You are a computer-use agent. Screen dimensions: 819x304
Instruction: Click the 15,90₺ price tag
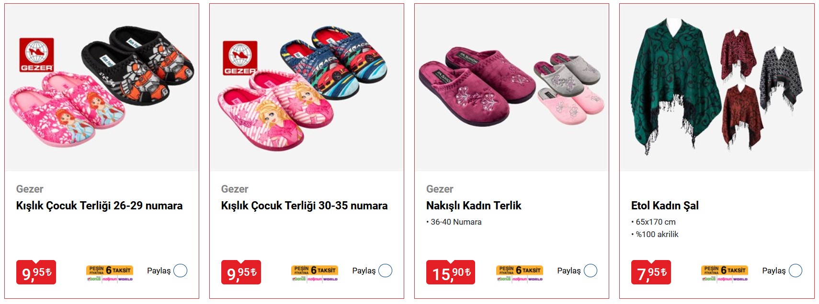(x=451, y=272)
